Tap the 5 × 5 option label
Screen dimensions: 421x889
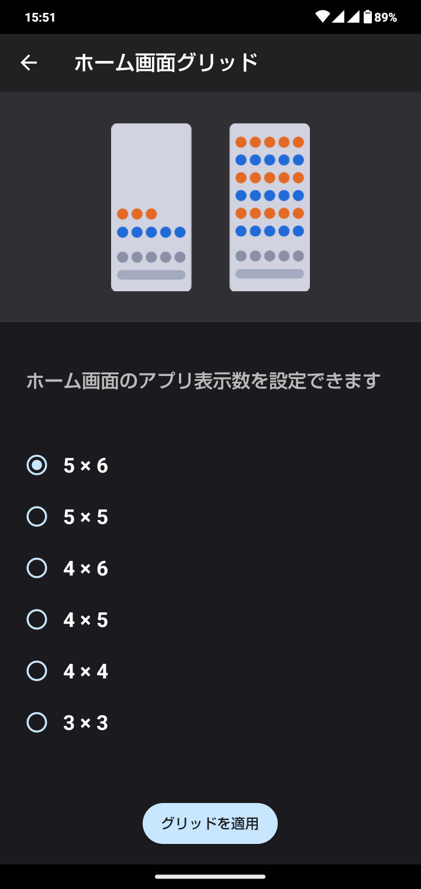86,517
